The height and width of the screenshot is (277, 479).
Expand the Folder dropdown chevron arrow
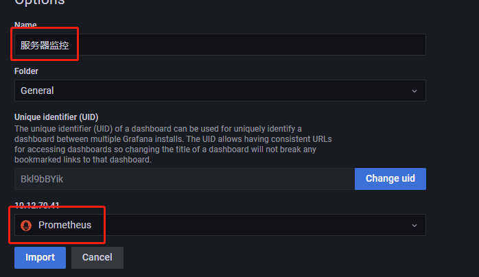click(414, 91)
